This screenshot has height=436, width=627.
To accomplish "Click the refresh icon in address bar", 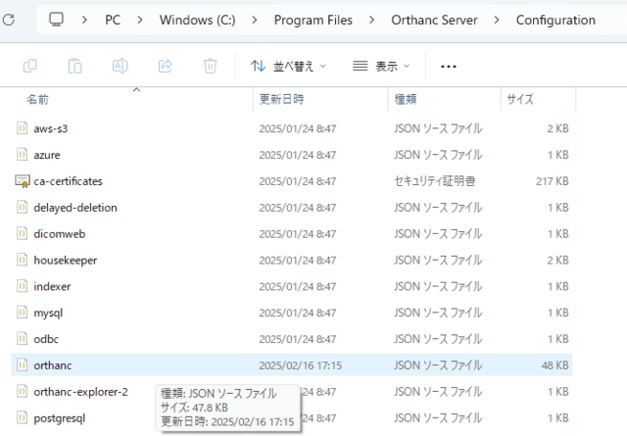I will pyautogui.click(x=8, y=21).
